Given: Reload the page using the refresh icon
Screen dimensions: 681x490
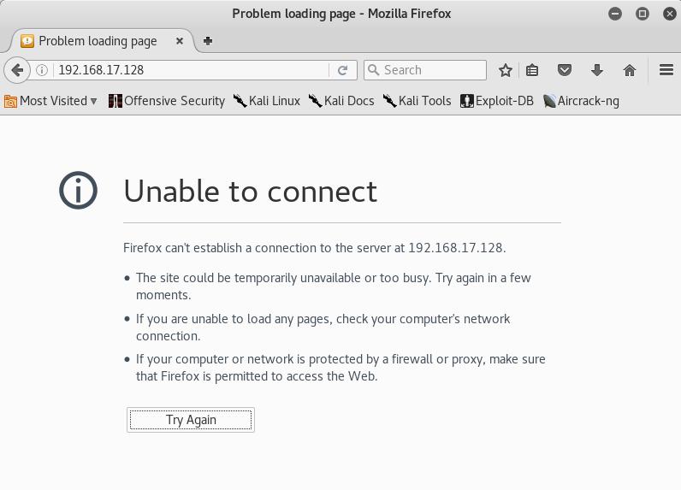Looking at the screenshot, I should click(343, 70).
